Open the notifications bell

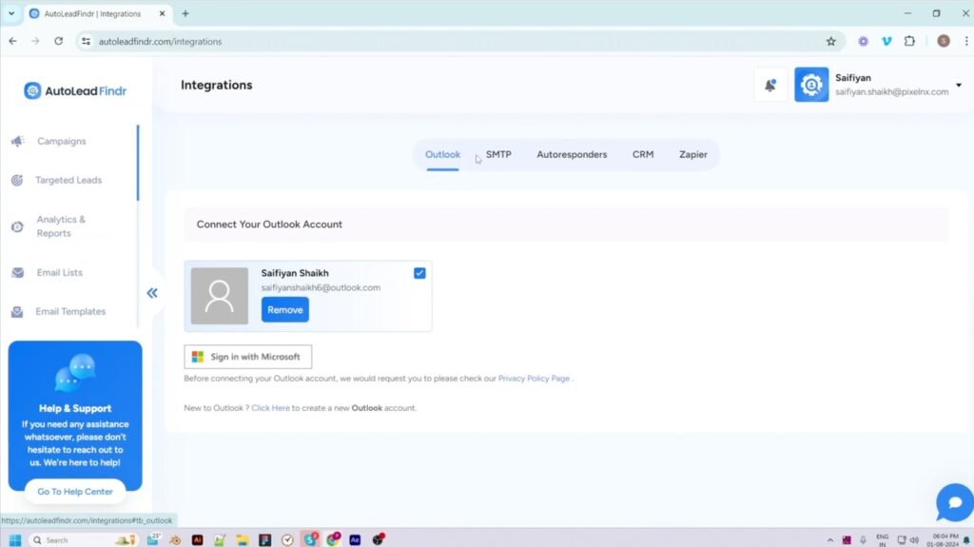[x=769, y=86]
